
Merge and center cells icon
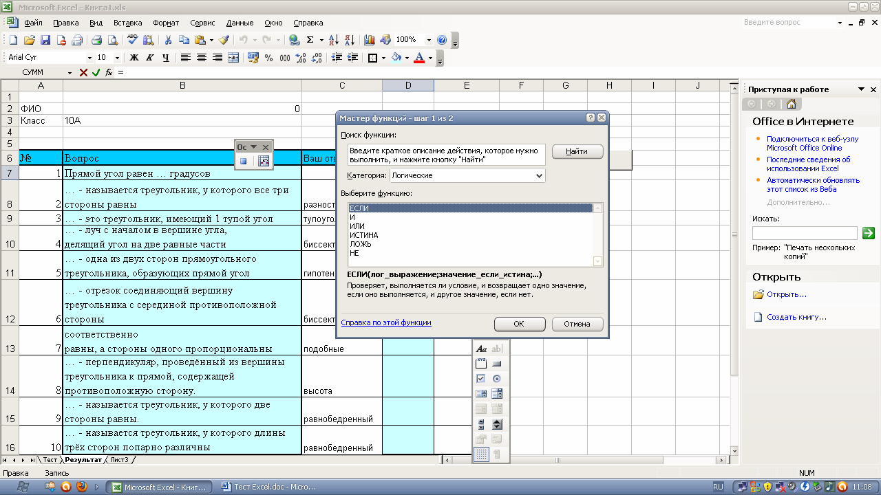coord(233,58)
